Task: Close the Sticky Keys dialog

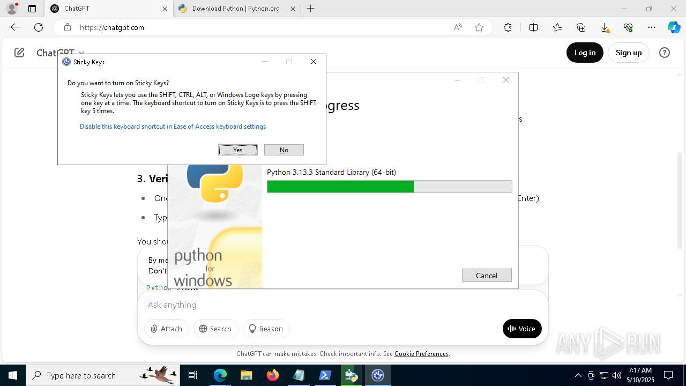Action: pos(314,62)
